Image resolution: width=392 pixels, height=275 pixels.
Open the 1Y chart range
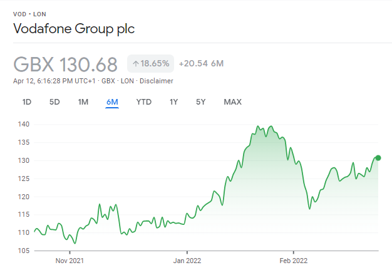173,102
